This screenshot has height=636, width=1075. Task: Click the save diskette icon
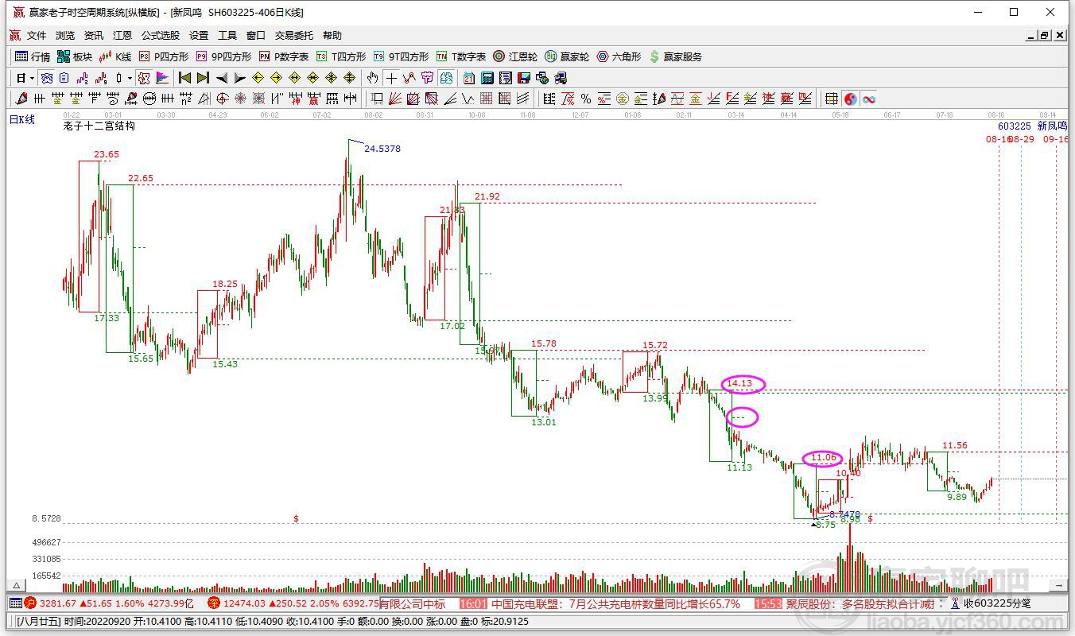524,78
